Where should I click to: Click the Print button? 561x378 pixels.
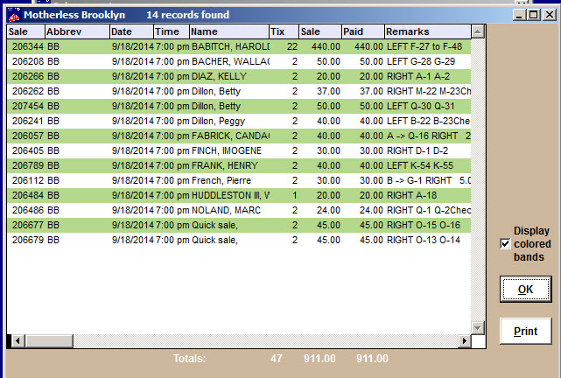(x=525, y=331)
